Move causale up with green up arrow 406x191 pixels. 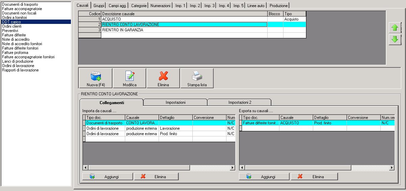coord(395,28)
